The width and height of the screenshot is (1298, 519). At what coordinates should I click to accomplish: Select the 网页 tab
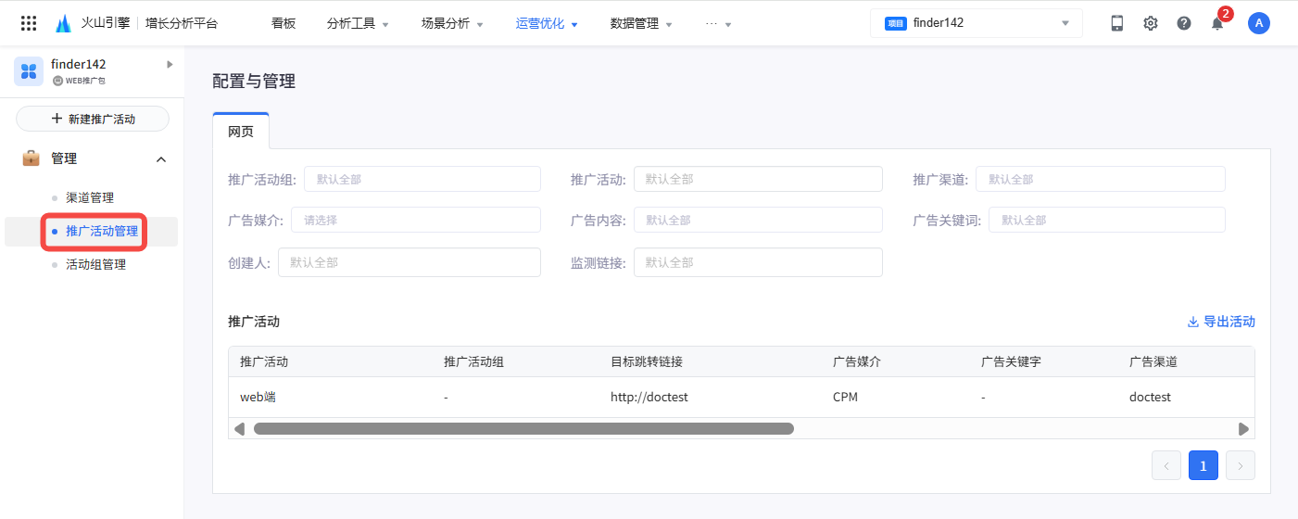click(241, 132)
